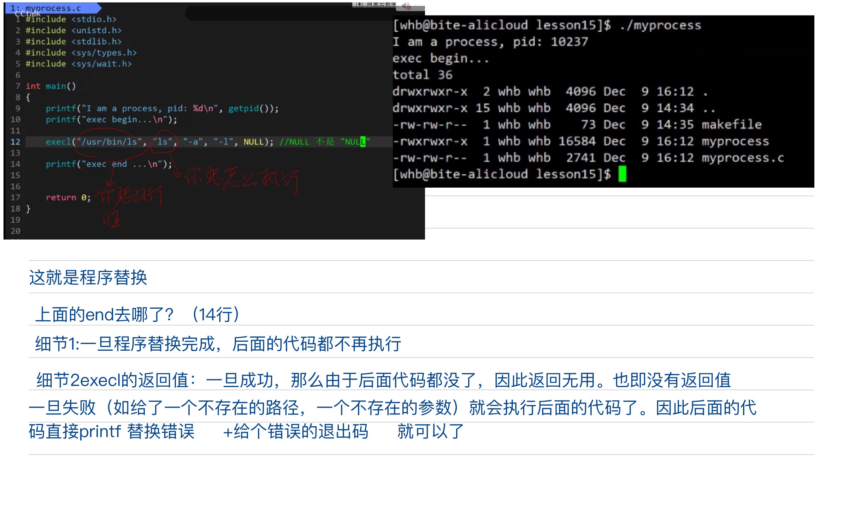This screenshot has width=843, height=526.
Task: Click the makefile entry in the terminal listing
Action: (731, 125)
